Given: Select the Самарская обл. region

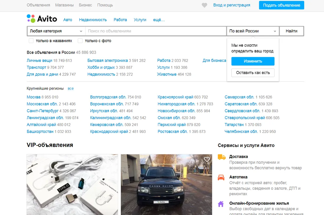Looking at the screenshot, I should coord(239,97).
